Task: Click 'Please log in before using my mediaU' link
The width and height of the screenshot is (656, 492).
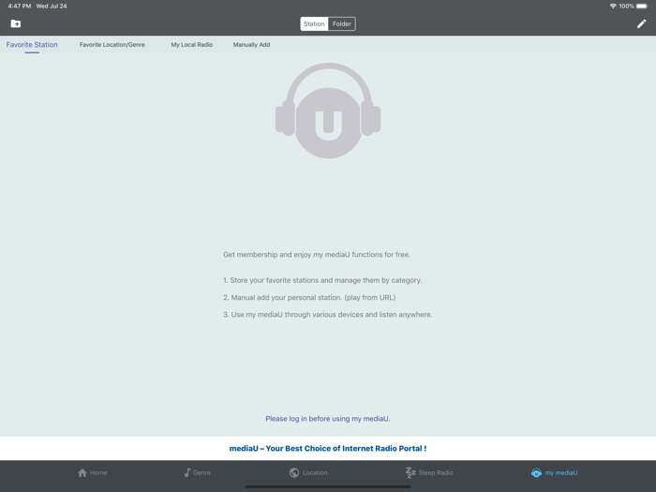Action: pos(328,418)
